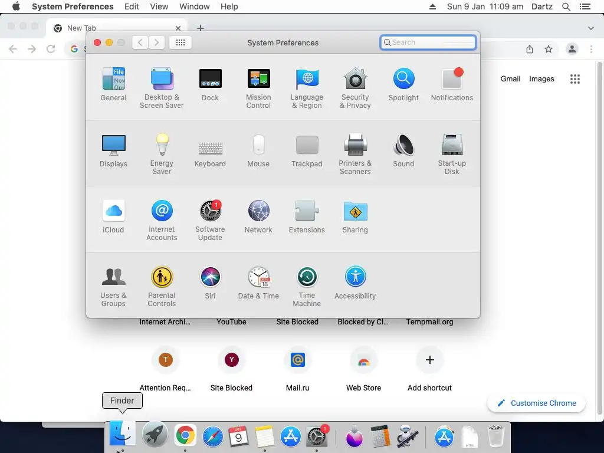This screenshot has height=453, width=604.
Task: Open Images link in Chrome
Action: pos(541,78)
